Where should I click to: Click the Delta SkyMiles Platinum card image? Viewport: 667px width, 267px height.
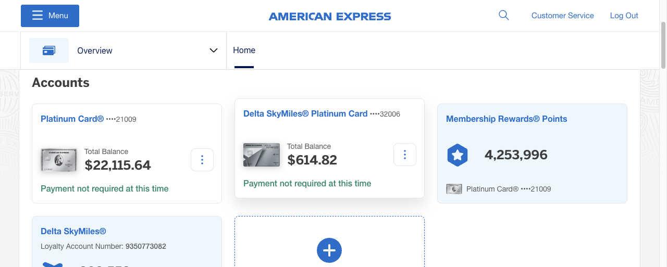click(x=262, y=155)
